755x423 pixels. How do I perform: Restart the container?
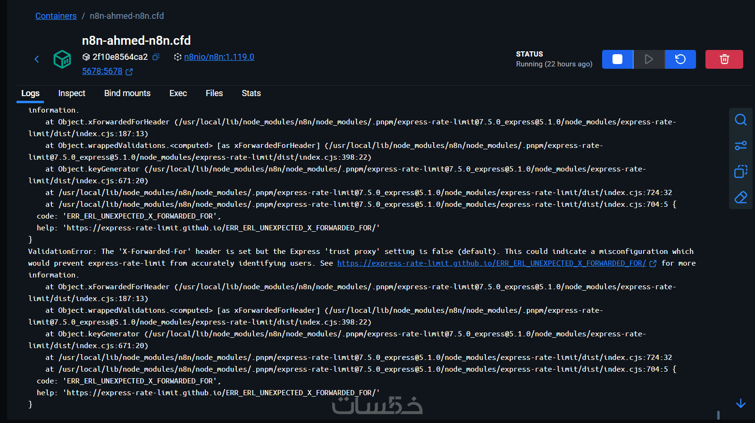(680, 59)
